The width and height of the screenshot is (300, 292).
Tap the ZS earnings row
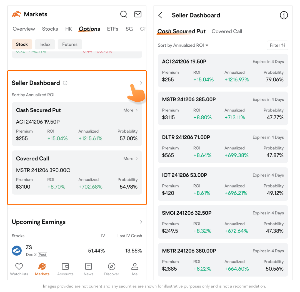point(77,251)
